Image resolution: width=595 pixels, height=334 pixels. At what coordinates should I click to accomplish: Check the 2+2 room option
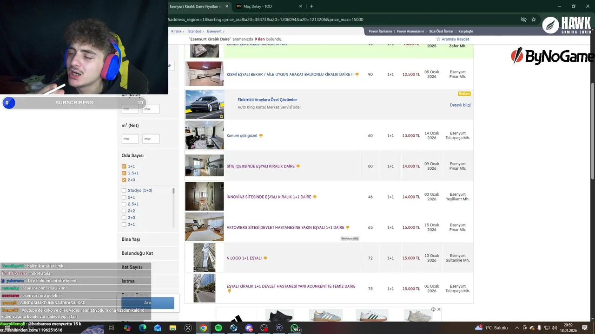pyautogui.click(x=124, y=211)
